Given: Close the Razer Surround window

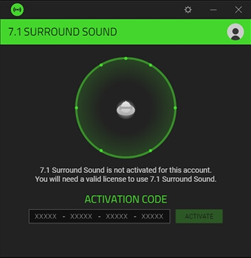Looking at the screenshot, I should click(239, 10).
